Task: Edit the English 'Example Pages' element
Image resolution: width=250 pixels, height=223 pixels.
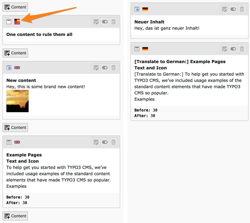Action: pos(96,142)
